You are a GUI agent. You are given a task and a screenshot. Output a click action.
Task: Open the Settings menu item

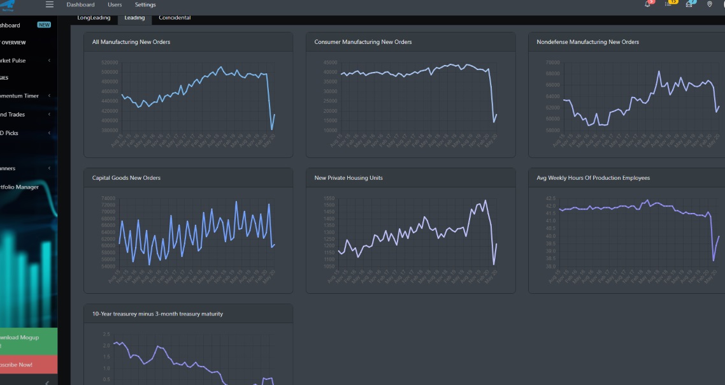click(145, 4)
